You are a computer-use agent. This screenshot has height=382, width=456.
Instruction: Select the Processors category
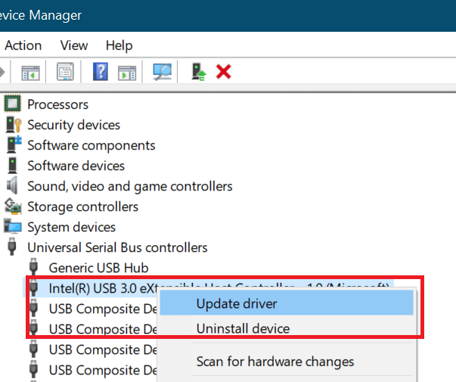(57, 104)
